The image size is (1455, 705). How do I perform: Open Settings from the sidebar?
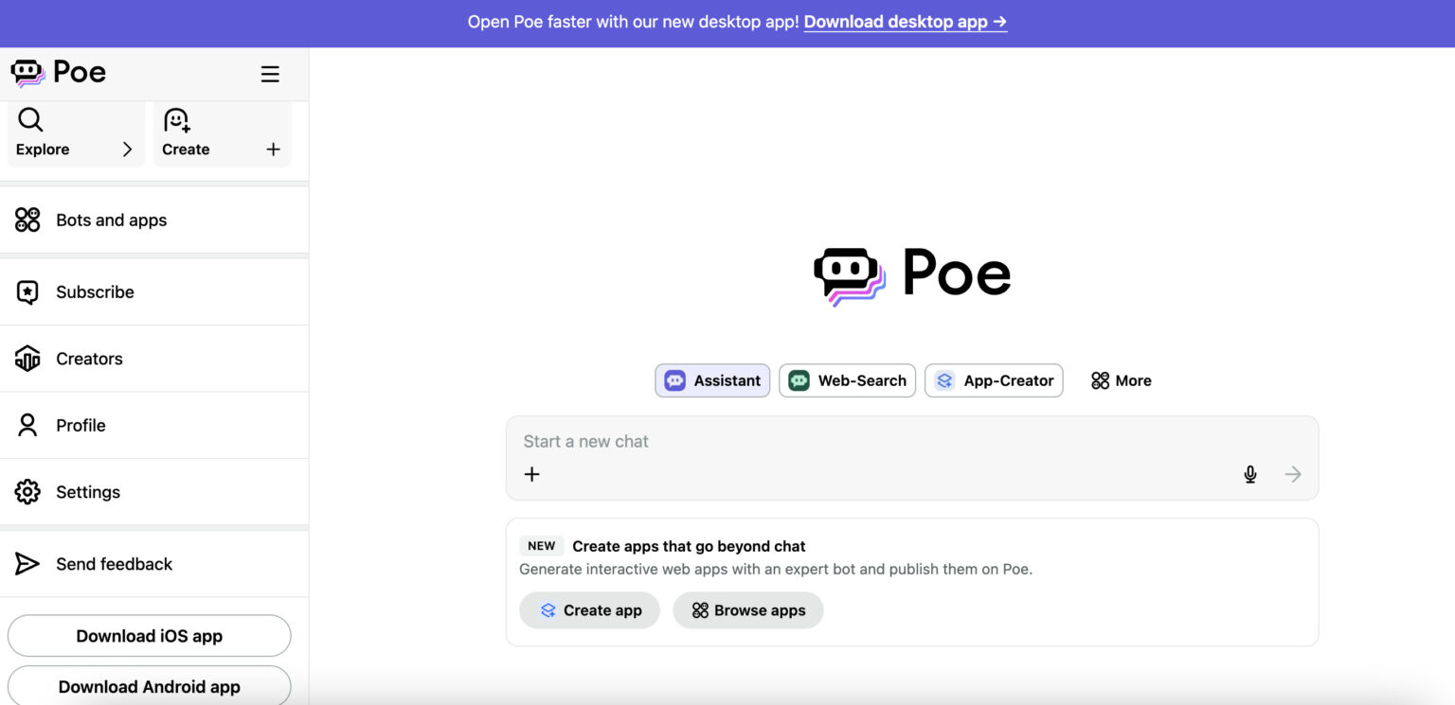click(154, 492)
